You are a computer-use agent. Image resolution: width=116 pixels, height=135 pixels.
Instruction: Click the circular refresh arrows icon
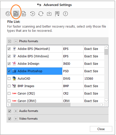tap(41, 14)
